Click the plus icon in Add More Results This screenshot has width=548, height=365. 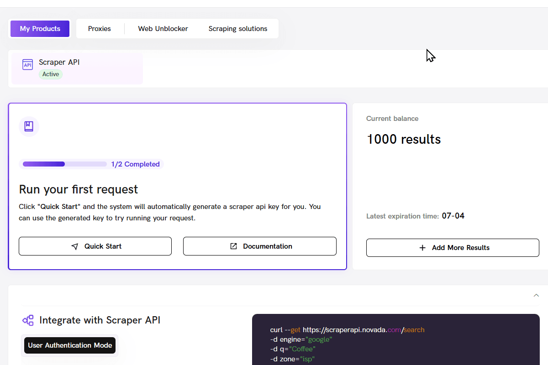click(422, 248)
